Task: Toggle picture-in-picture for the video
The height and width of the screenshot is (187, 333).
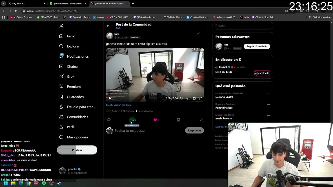Action: pyautogui.click(x=194, y=98)
